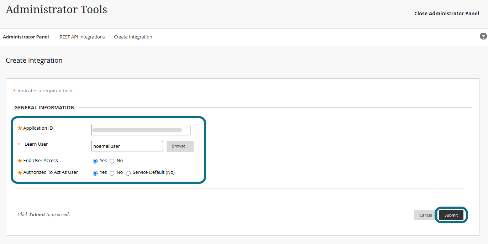Click the Browse button for Learn User
488x244 pixels.
tap(180, 146)
